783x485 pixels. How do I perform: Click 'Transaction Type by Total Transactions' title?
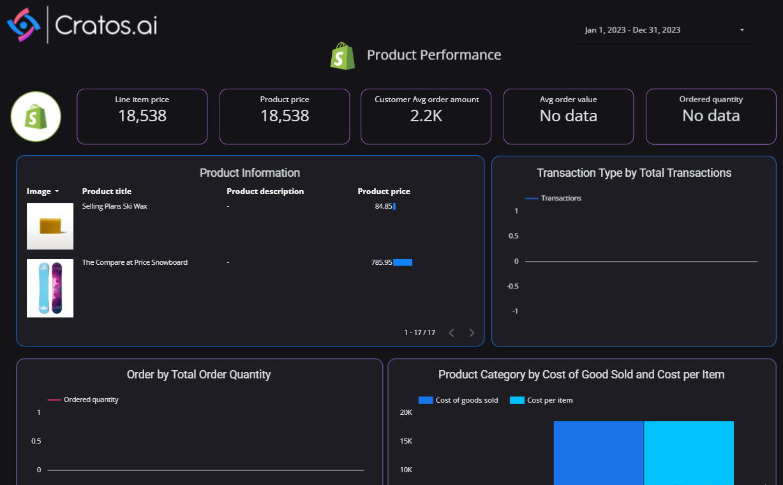[x=634, y=173]
